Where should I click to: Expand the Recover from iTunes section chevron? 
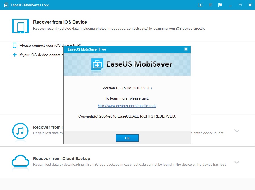point(237,131)
